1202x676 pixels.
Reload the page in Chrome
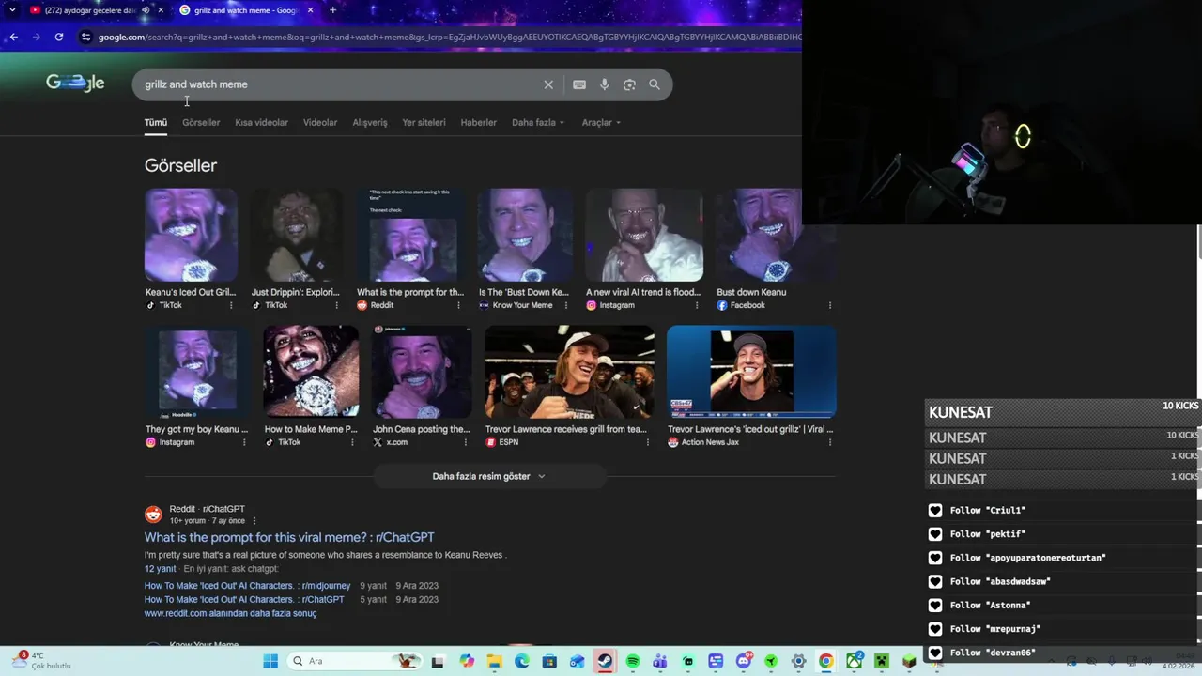[59, 37]
